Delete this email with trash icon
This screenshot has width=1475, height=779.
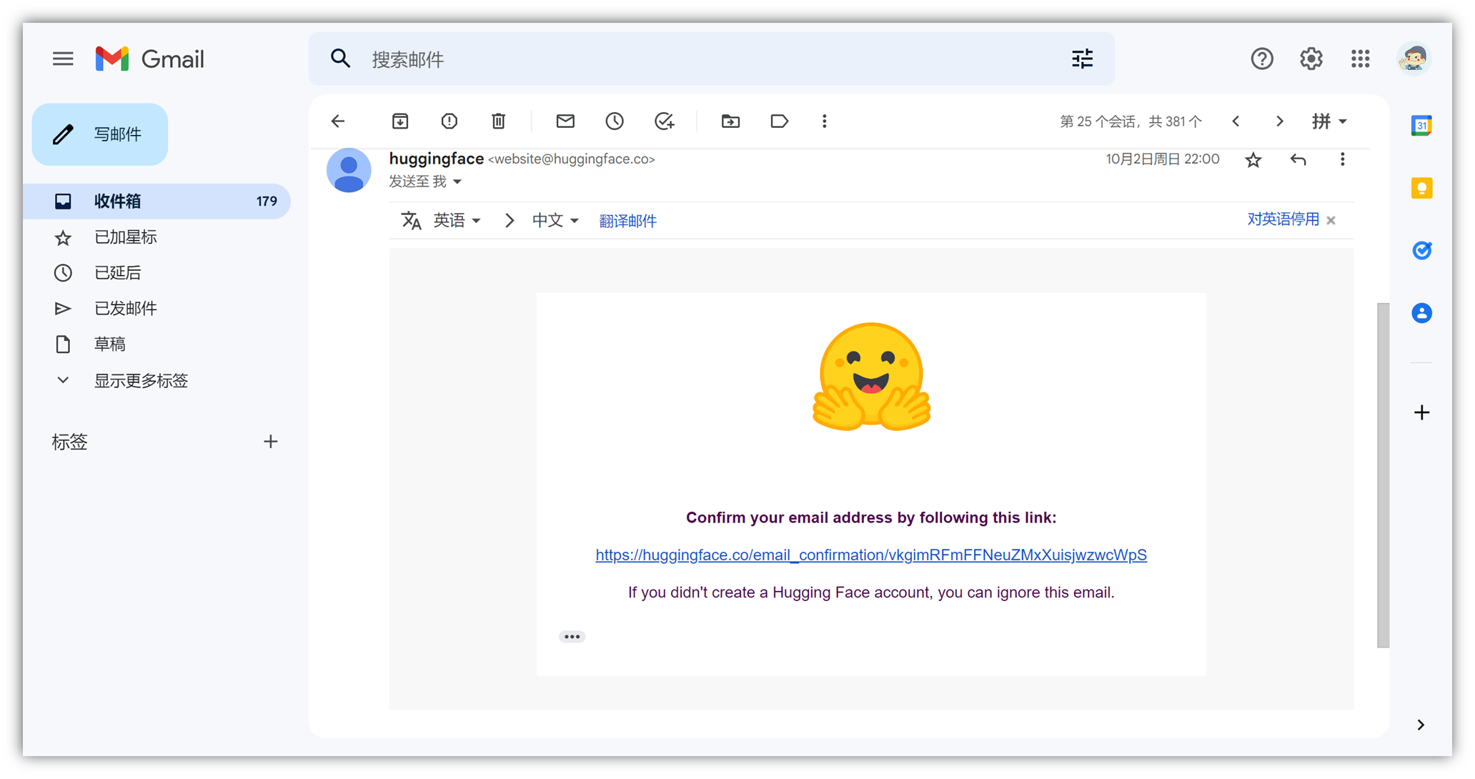coord(499,121)
